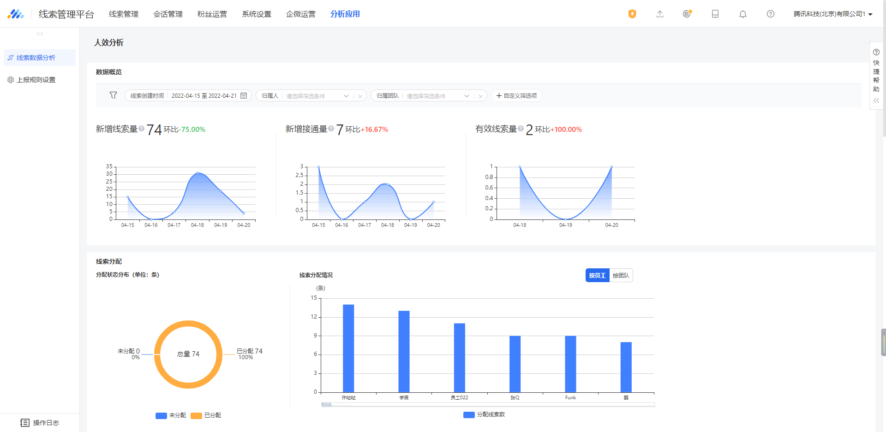Toggle 未分配 legend in donut chart
This screenshot has height=432, width=886.
tap(171, 415)
